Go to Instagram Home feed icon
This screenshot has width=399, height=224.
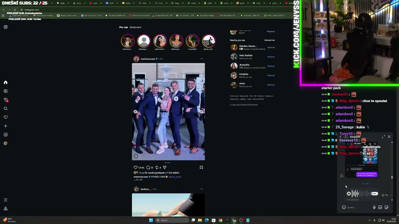[6, 82]
